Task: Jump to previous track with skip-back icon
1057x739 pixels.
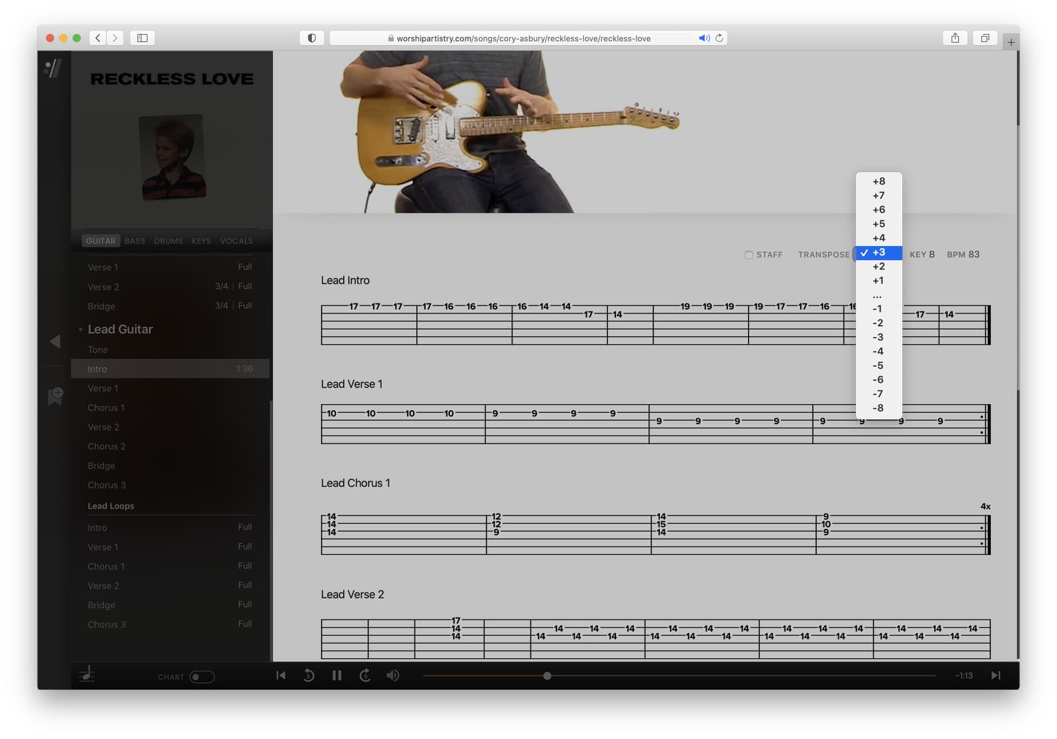Action: coord(281,676)
